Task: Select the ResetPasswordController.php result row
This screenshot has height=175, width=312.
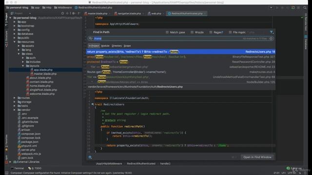Action: tap(181, 62)
